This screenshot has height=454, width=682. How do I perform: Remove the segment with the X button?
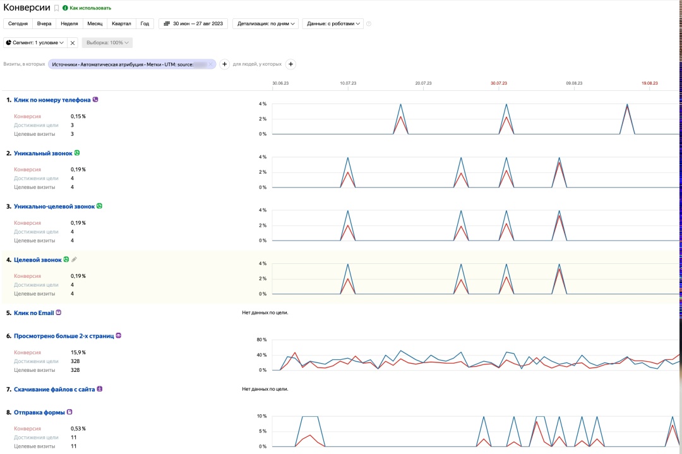[x=73, y=43]
